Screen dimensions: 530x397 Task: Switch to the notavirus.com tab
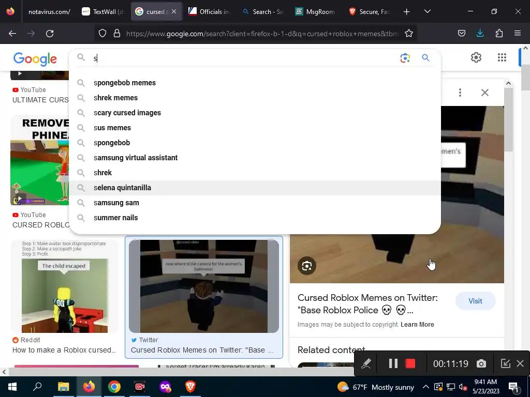[x=49, y=12]
